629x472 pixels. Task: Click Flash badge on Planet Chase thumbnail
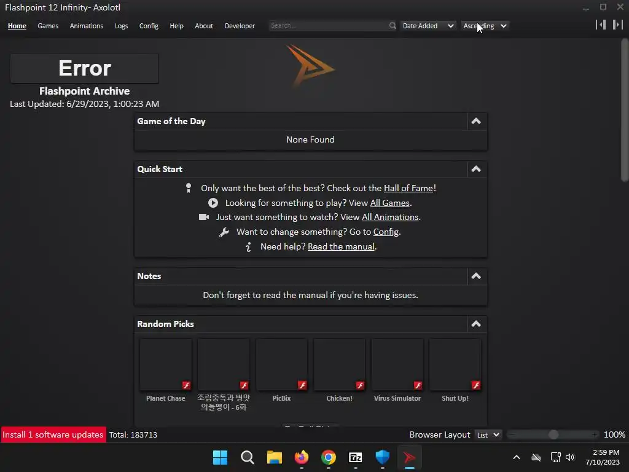click(187, 385)
